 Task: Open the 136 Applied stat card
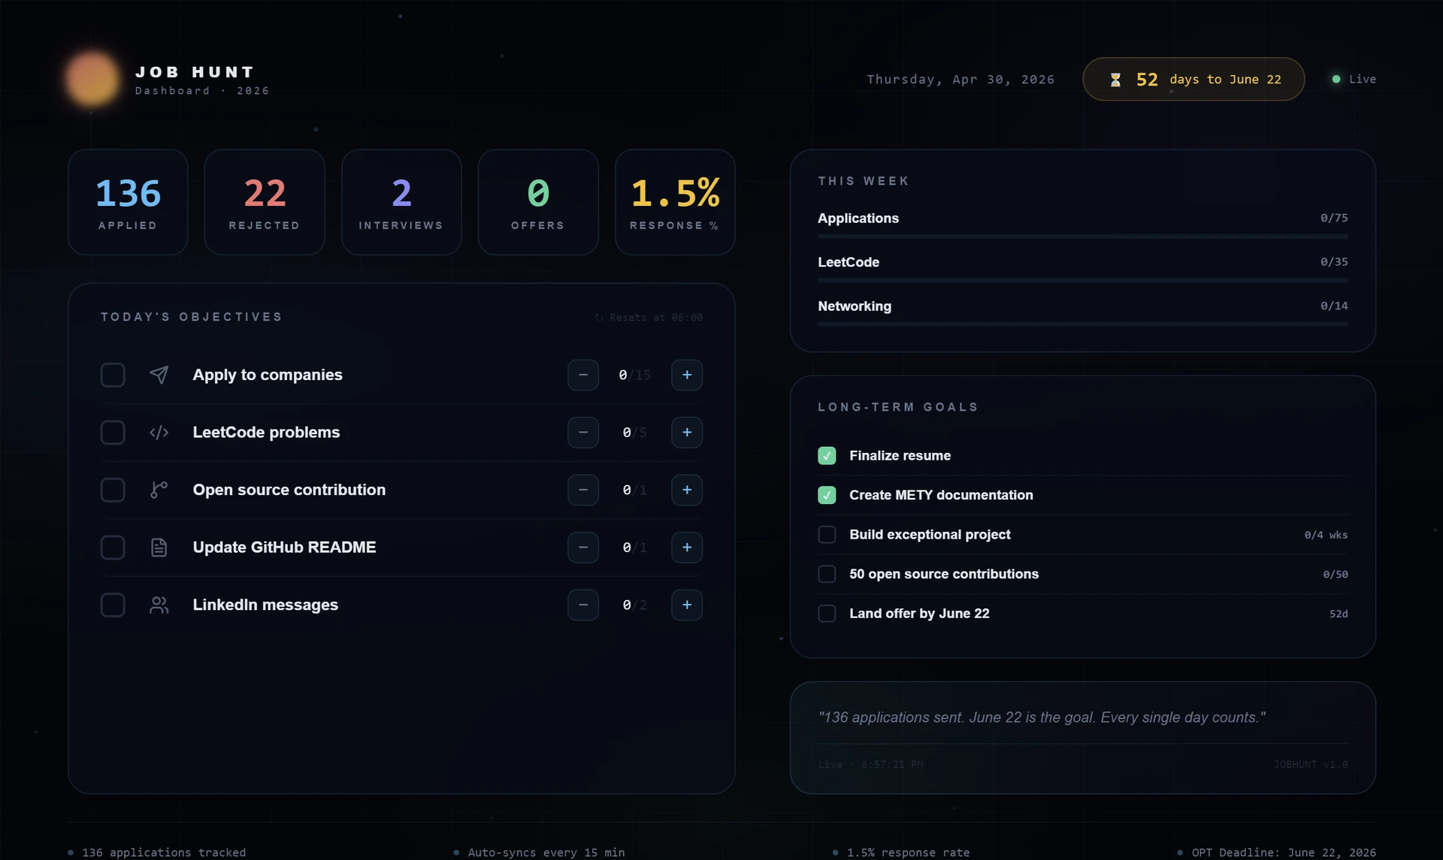(x=128, y=202)
